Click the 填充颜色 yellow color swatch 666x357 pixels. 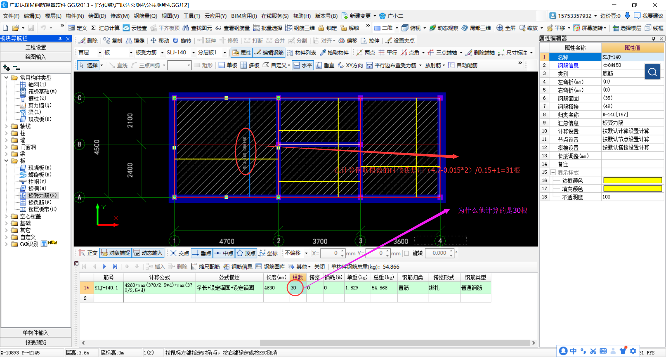pos(633,189)
